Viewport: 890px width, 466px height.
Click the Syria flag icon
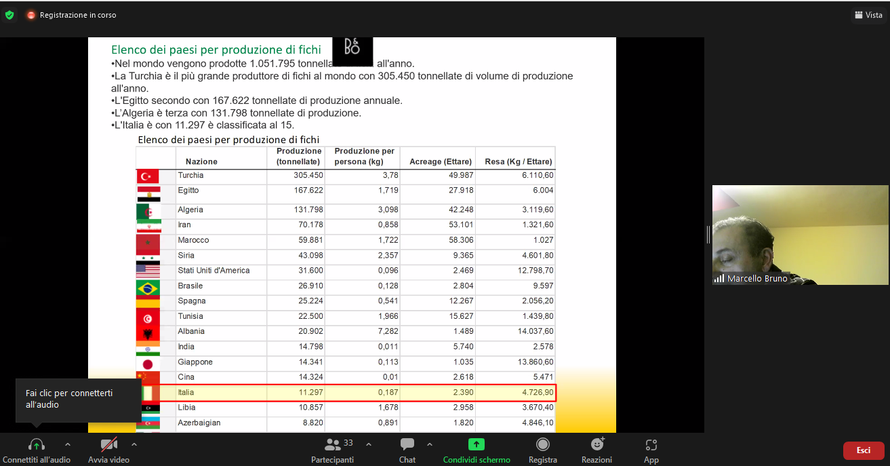pyautogui.click(x=148, y=258)
